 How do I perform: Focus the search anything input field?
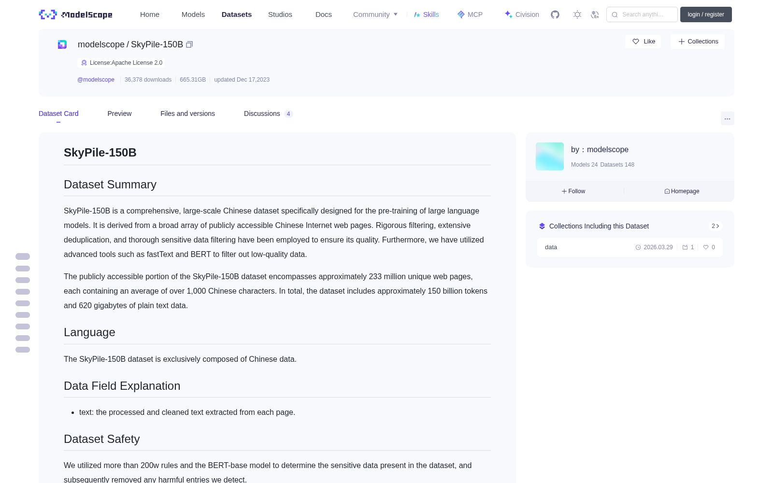642,14
